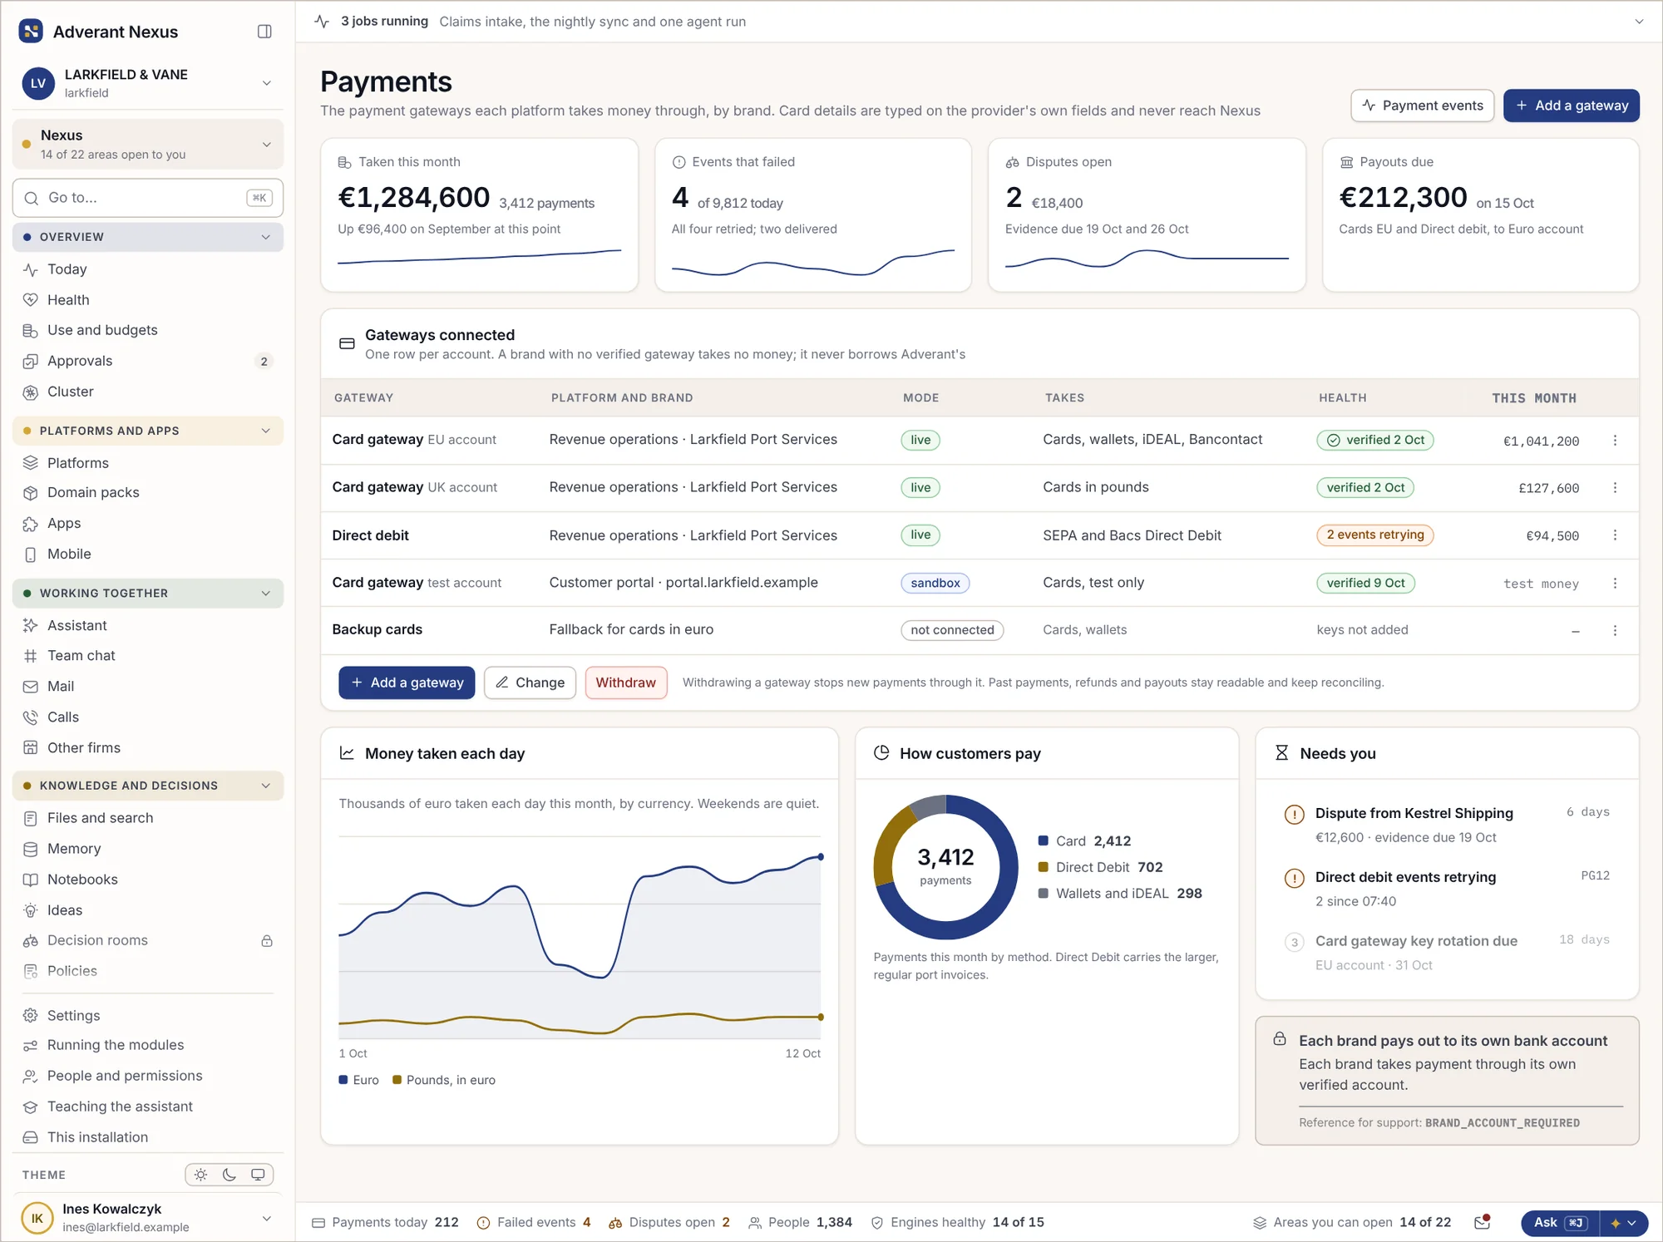1663x1242 pixels.
Task: Click the lock icon beside Decision rooms
Action: tap(267, 941)
